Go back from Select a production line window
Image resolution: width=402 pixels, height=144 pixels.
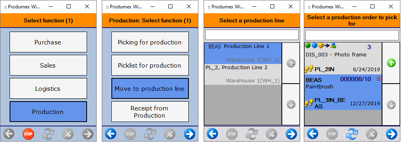point(212,134)
